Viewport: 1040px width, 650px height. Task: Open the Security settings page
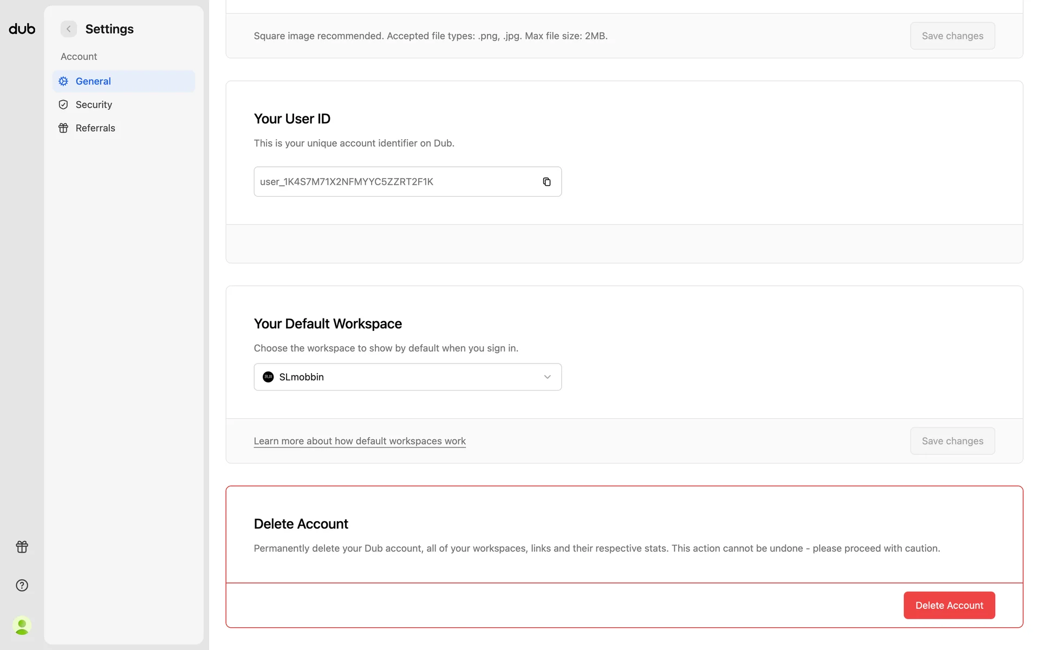94,105
